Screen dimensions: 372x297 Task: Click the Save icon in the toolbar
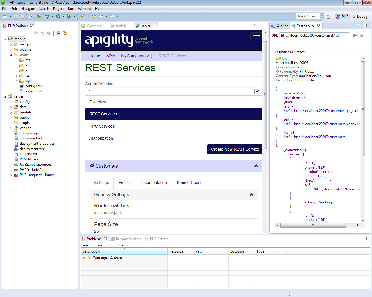point(16,17)
